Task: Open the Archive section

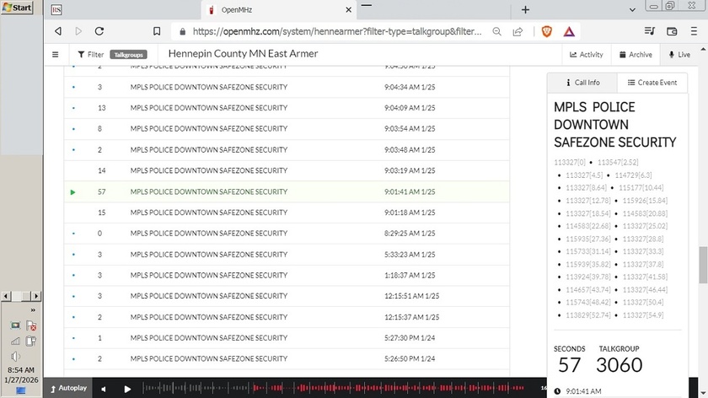Action: 635,54
